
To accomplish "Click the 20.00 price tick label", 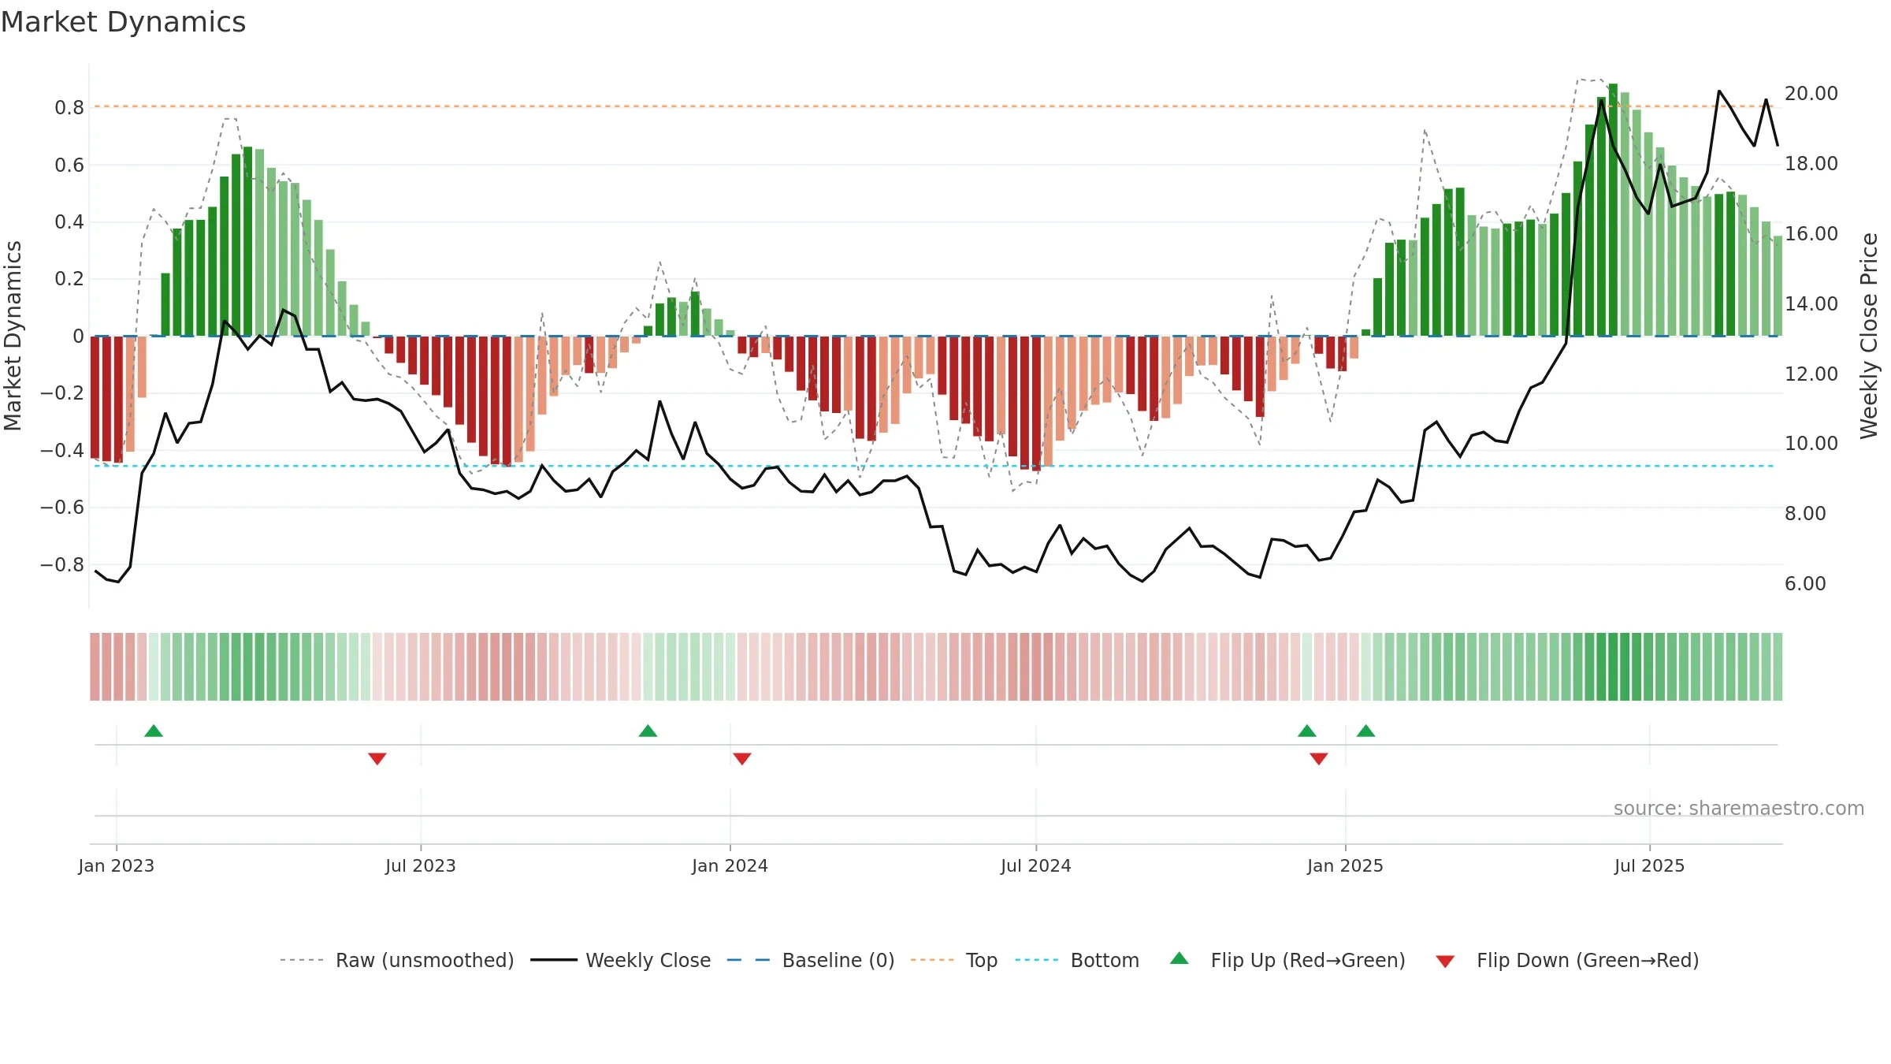I will coord(1811,93).
